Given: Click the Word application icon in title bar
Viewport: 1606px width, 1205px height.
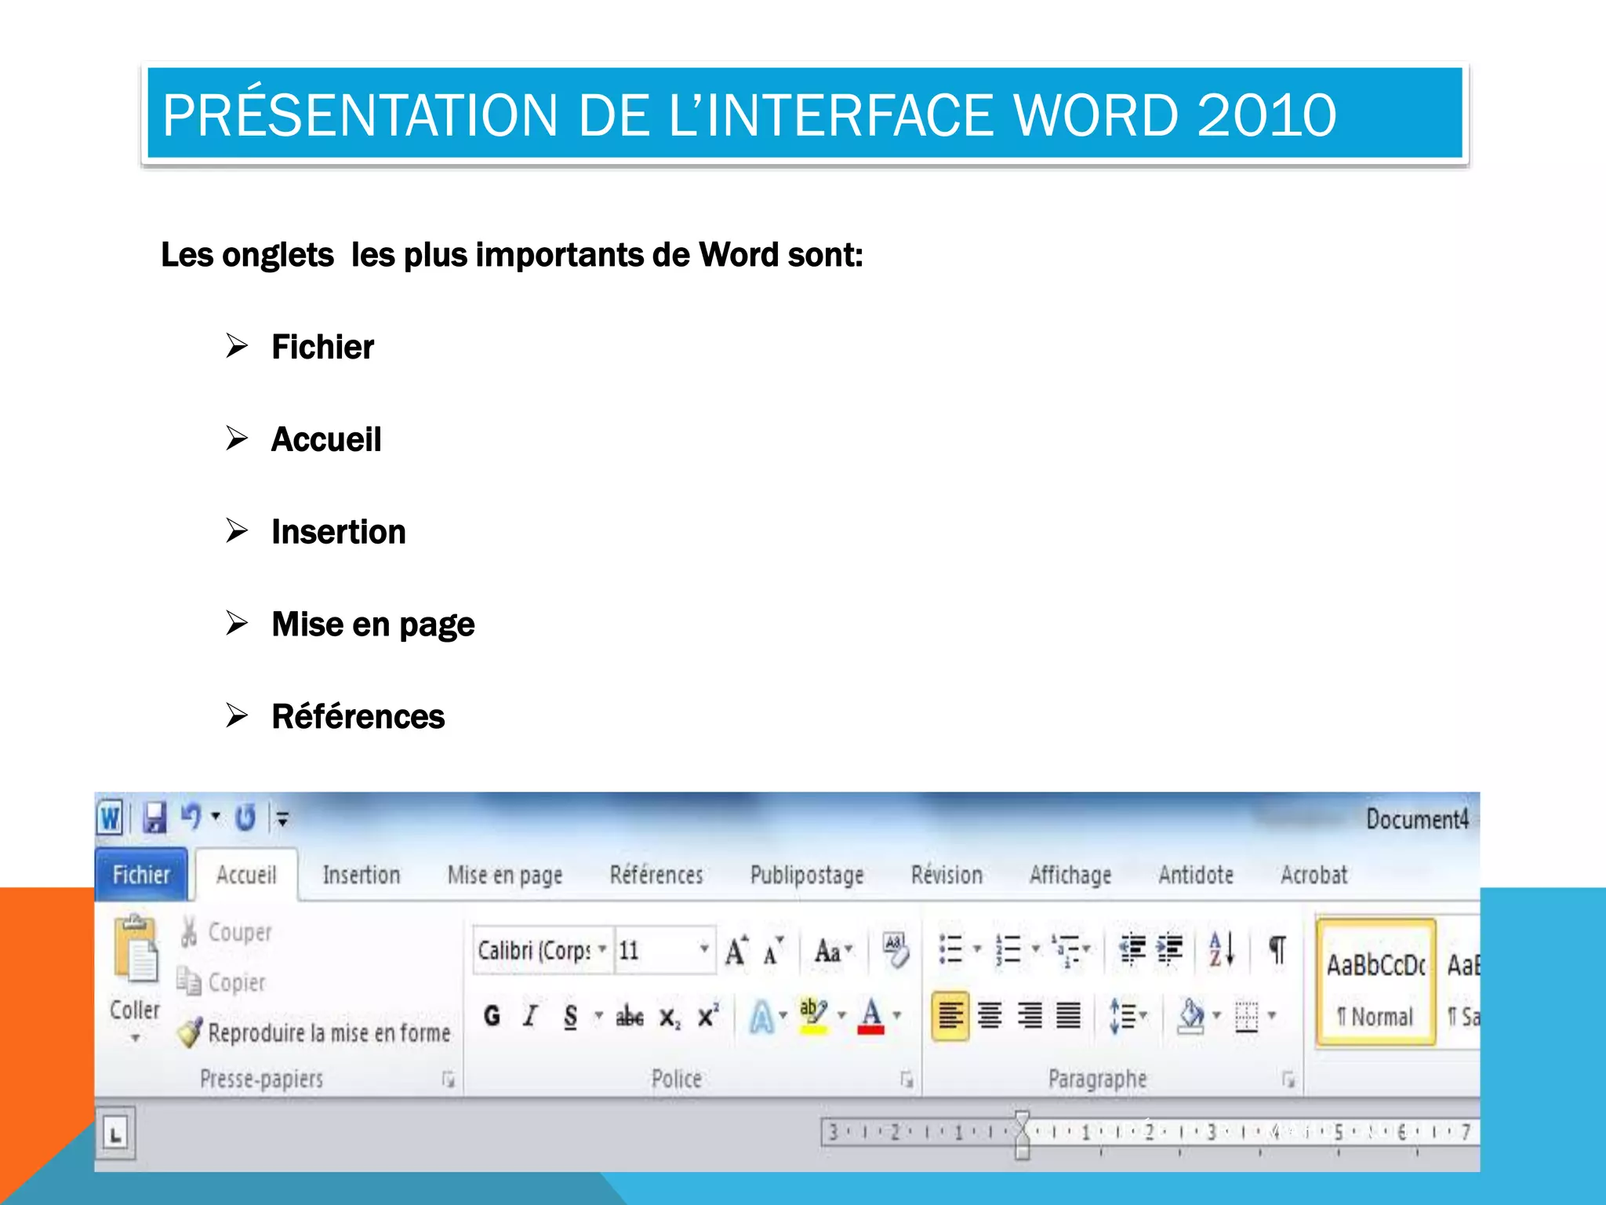Looking at the screenshot, I should 110,818.
